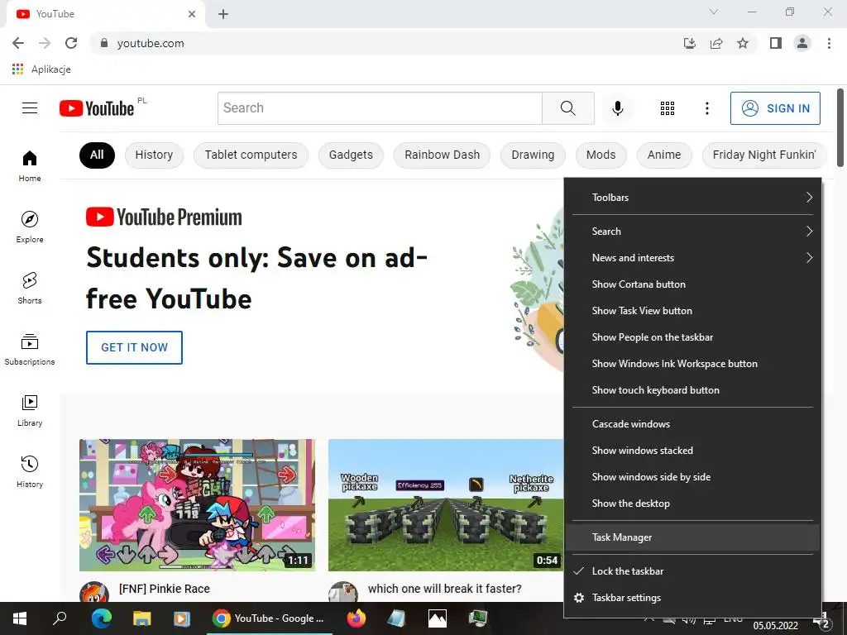Click the YouTube search input field

click(x=380, y=108)
